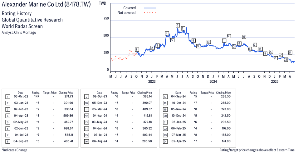Select chart marker 7 on the chart
The width and height of the screenshot is (298, 152).
183,29
